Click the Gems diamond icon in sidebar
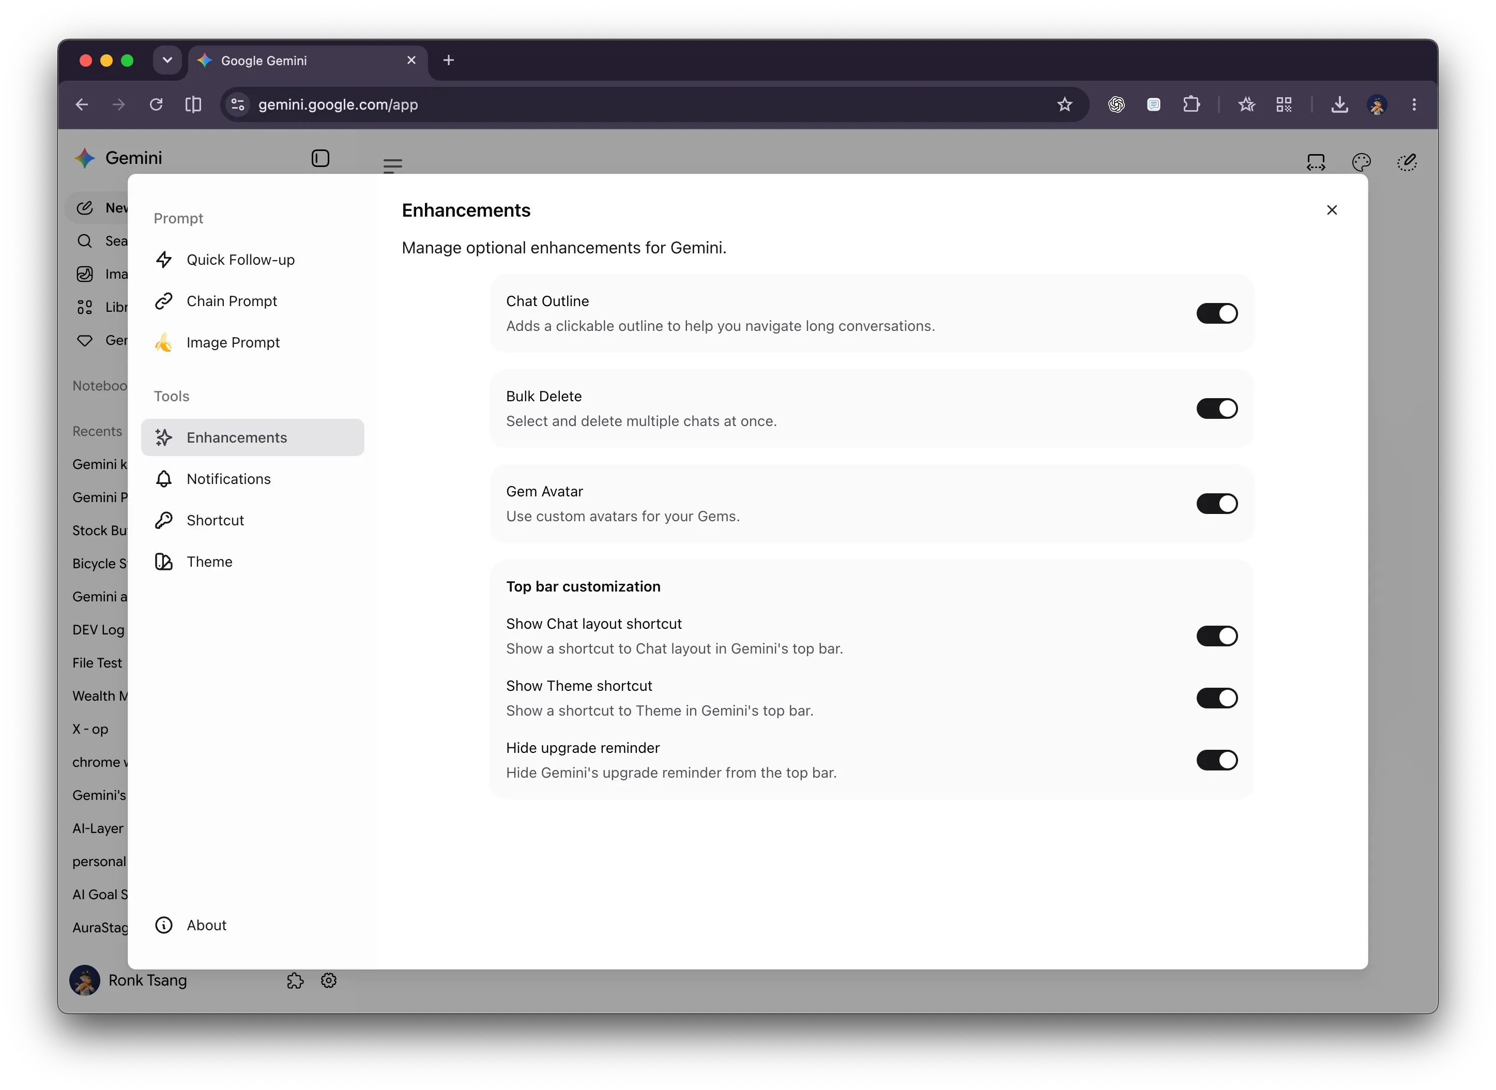The height and width of the screenshot is (1090, 1496). click(84, 340)
